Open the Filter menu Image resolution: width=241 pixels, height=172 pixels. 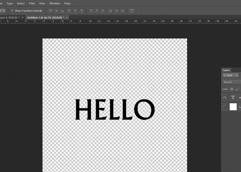click(32, 3)
